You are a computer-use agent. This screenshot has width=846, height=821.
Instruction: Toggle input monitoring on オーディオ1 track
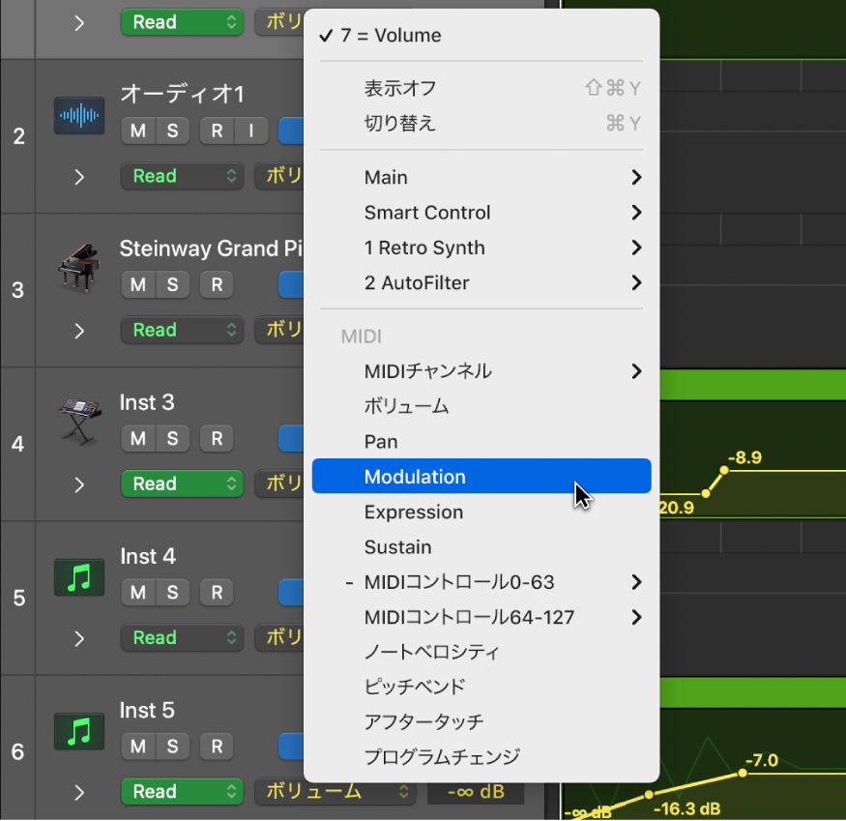(252, 131)
